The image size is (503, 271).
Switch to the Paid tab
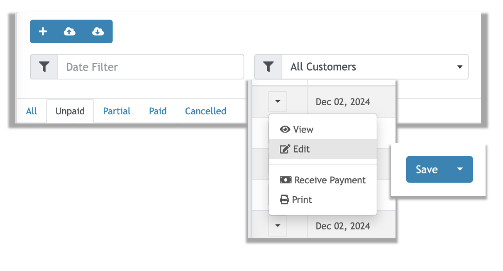[158, 111]
